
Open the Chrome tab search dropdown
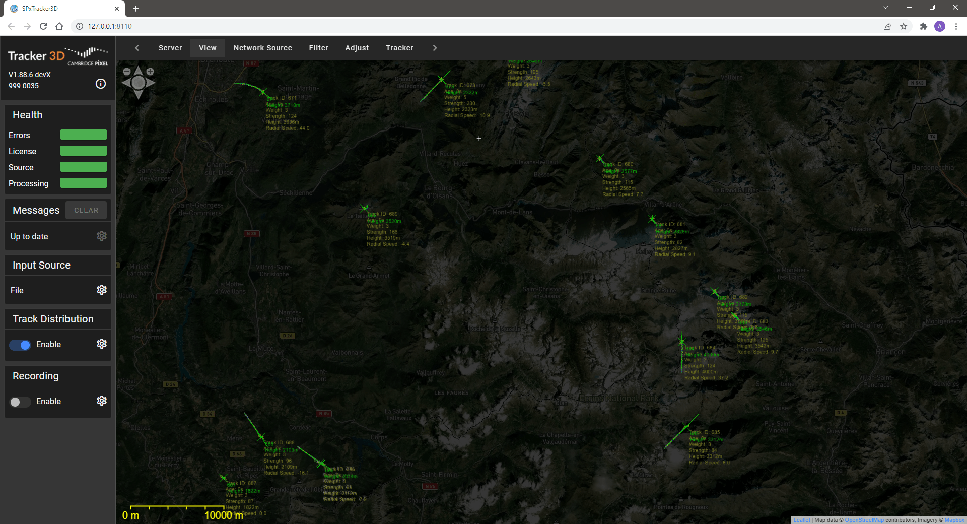tap(885, 8)
